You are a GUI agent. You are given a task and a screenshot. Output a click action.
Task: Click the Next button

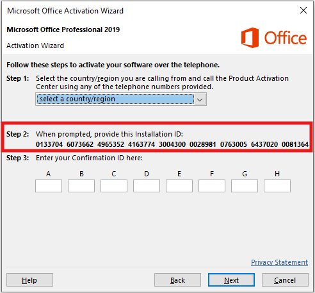tap(231, 280)
